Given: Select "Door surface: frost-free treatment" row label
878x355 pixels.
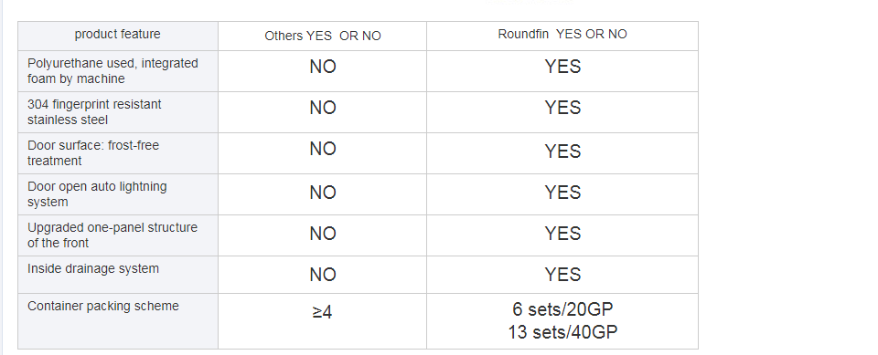Looking at the screenshot, I should click(x=93, y=153).
